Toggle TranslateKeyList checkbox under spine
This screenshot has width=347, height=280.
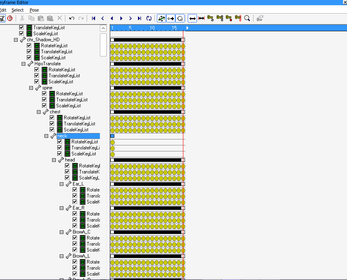click(45, 100)
